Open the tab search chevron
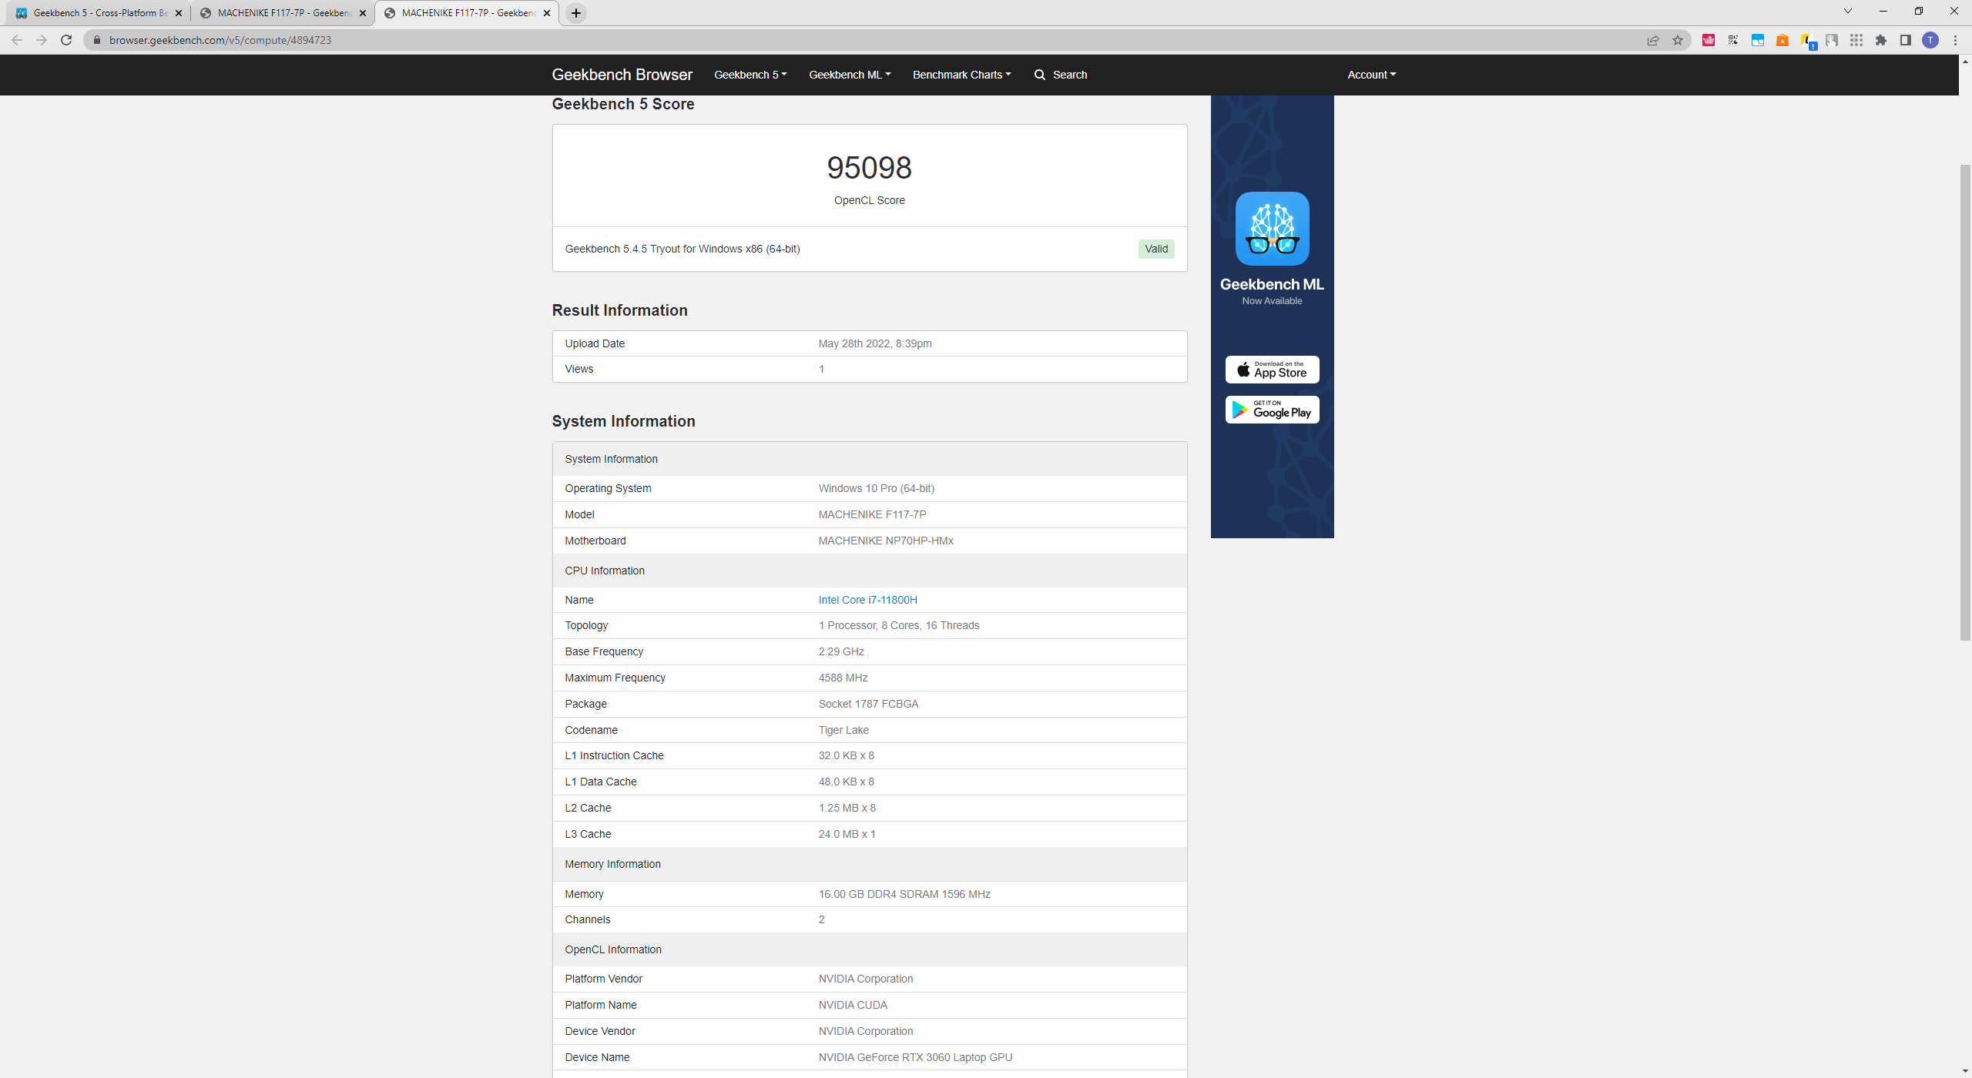1972x1078 pixels. tap(1847, 12)
